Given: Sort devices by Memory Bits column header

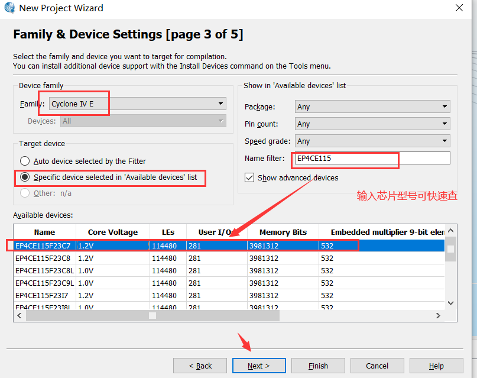Looking at the screenshot, I should [283, 232].
